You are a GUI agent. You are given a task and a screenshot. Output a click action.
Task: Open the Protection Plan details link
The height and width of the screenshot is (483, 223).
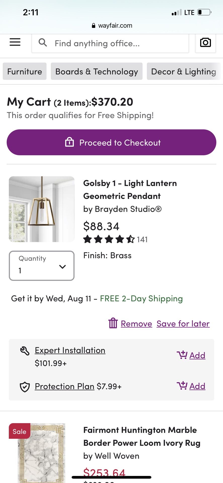pos(64,386)
